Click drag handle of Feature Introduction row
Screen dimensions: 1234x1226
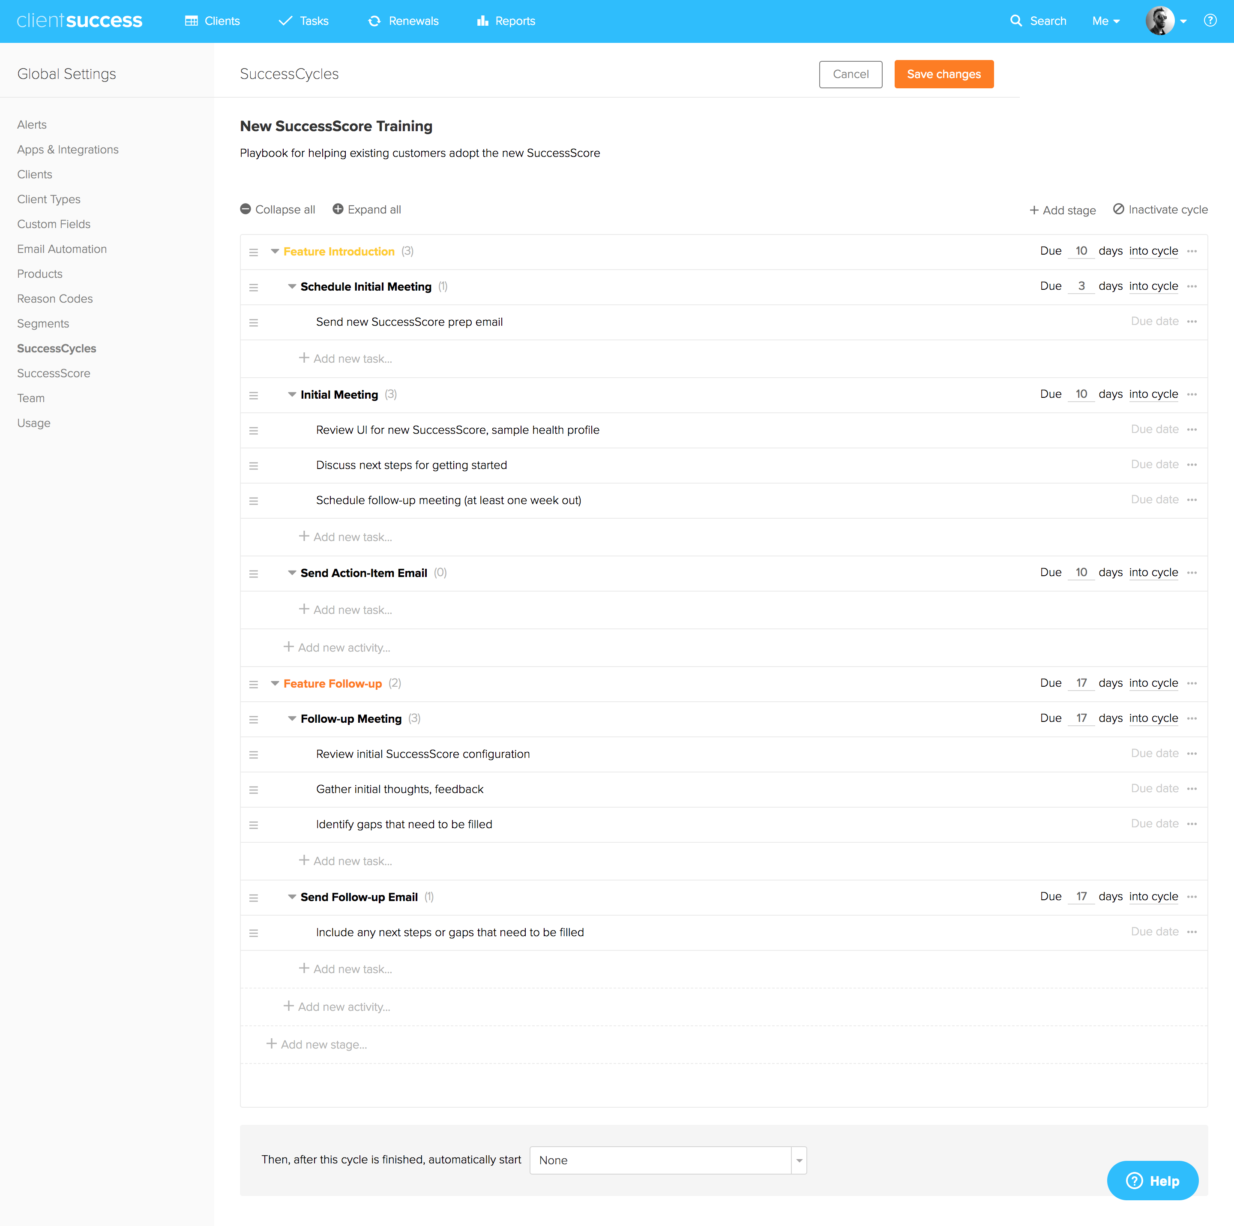point(254,252)
